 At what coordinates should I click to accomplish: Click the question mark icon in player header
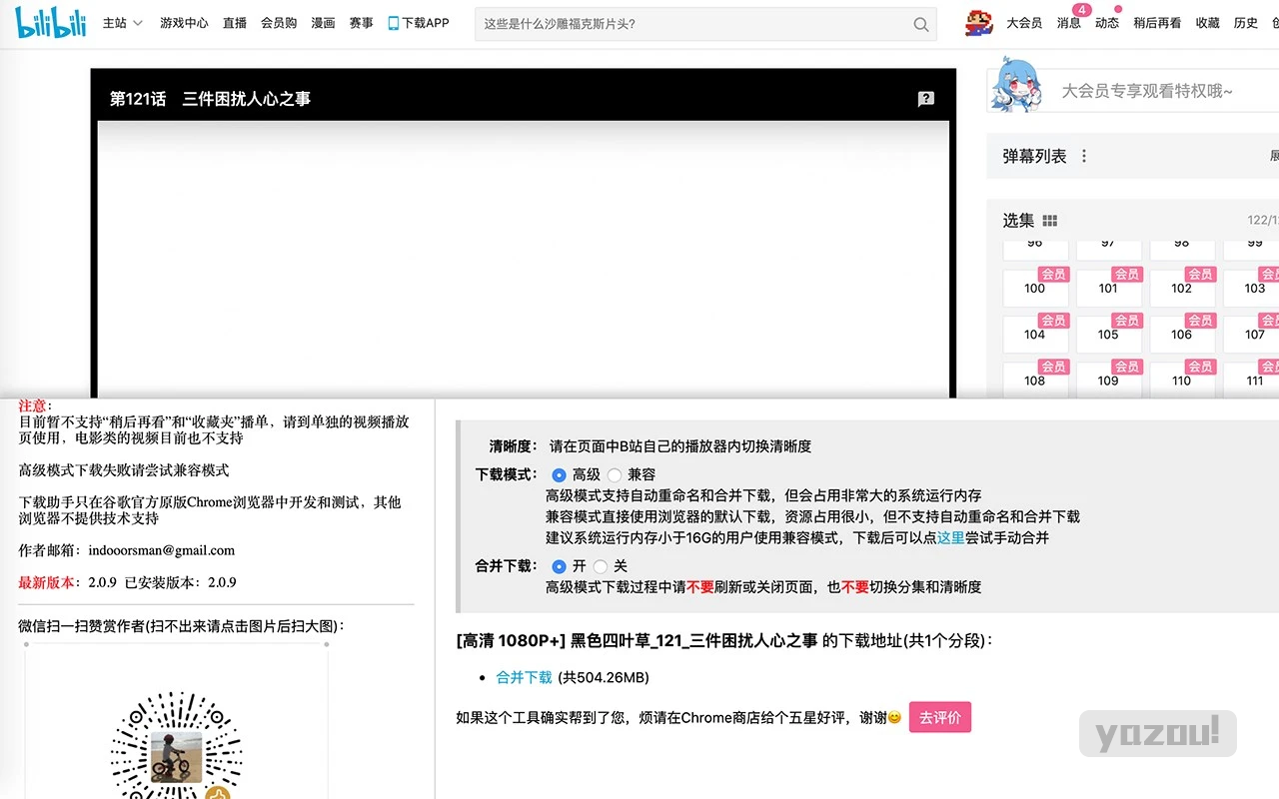coord(926,98)
